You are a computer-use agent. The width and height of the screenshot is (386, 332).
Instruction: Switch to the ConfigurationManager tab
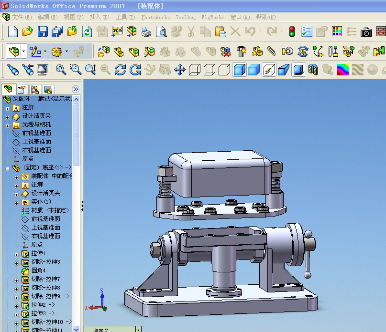(35, 89)
